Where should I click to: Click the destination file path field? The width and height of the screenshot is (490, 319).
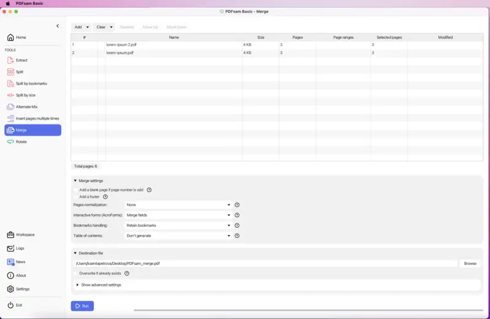point(266,264)
